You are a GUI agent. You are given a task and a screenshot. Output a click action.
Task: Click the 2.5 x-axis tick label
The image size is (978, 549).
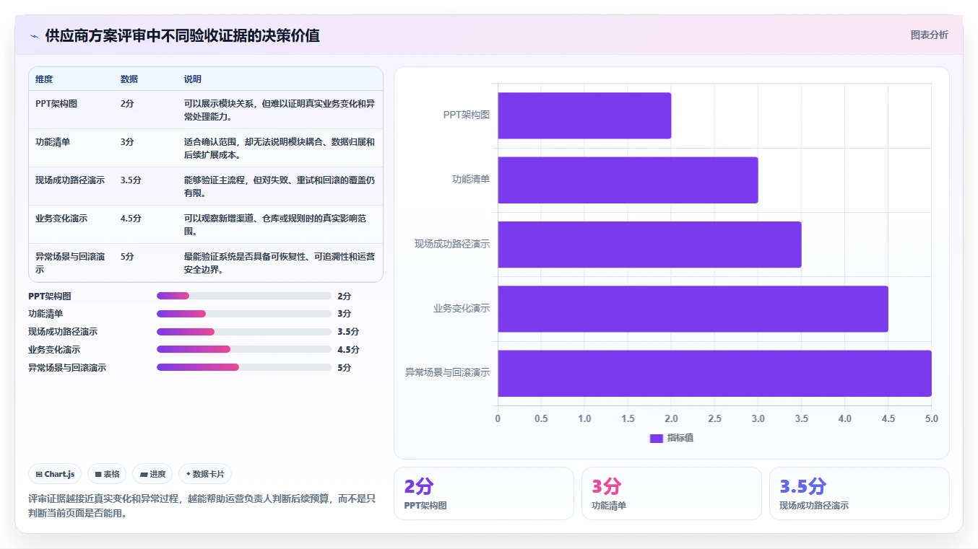pyautogui.click(x=714, y=418)
